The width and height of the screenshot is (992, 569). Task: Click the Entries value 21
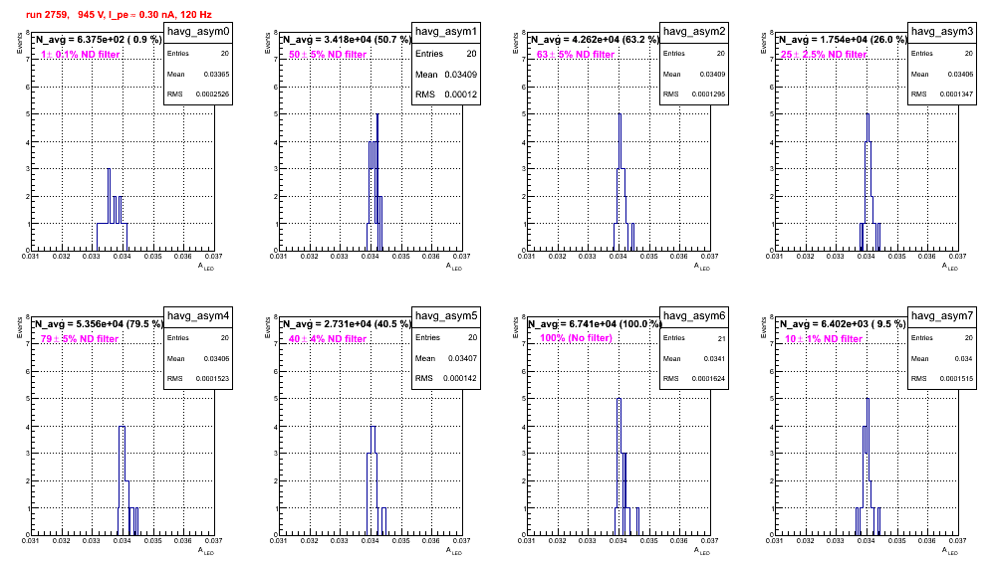[721, 338]
